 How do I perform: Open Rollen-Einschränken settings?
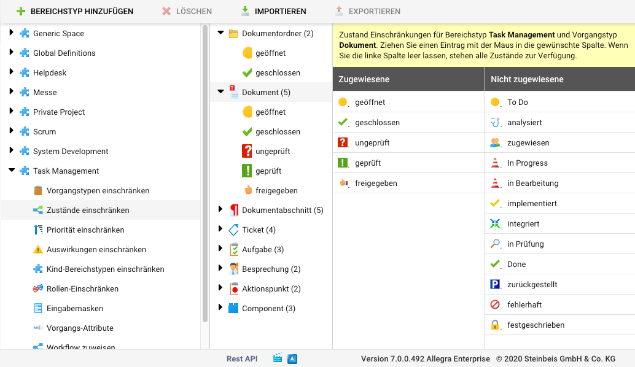click(x=82, y=288)
